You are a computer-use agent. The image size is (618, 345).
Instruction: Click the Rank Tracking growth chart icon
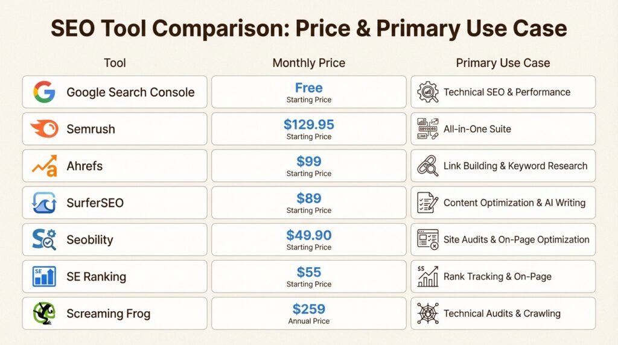click(428, 276)
